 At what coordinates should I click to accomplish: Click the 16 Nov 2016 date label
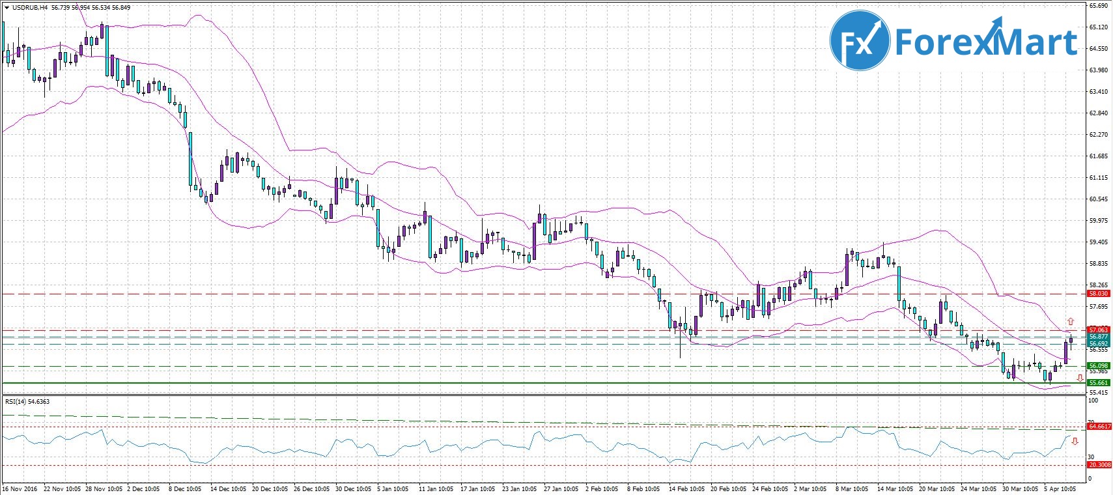21,488
